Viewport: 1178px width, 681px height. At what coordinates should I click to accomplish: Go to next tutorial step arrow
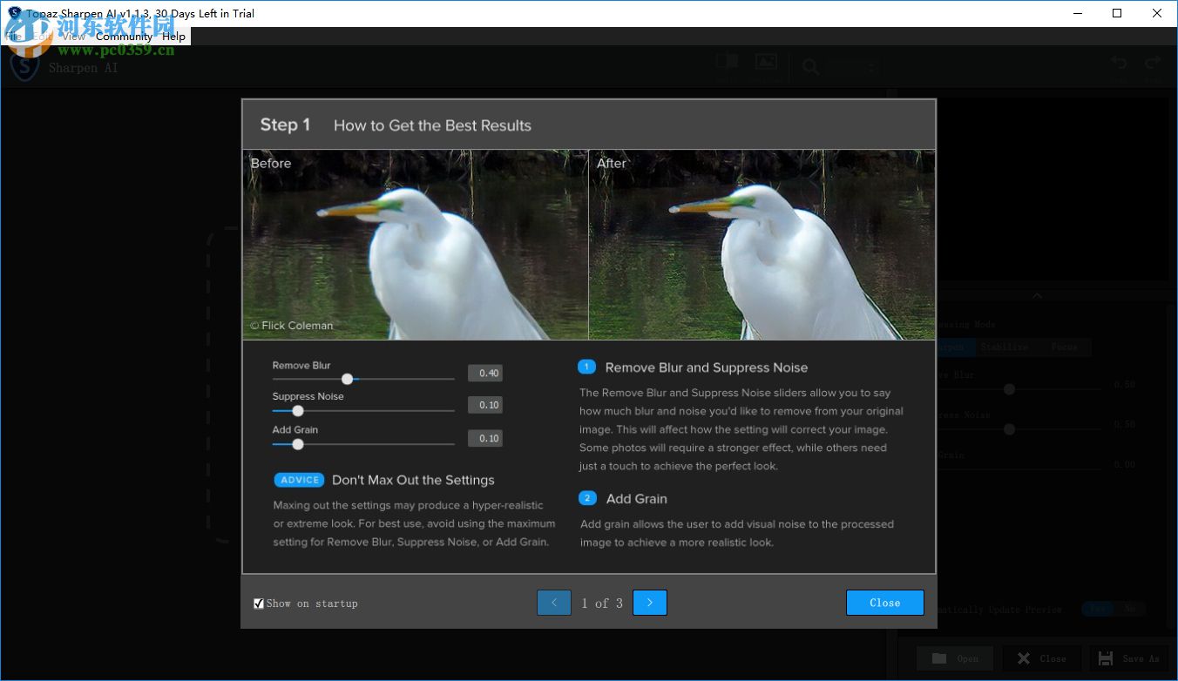point(650,603)
